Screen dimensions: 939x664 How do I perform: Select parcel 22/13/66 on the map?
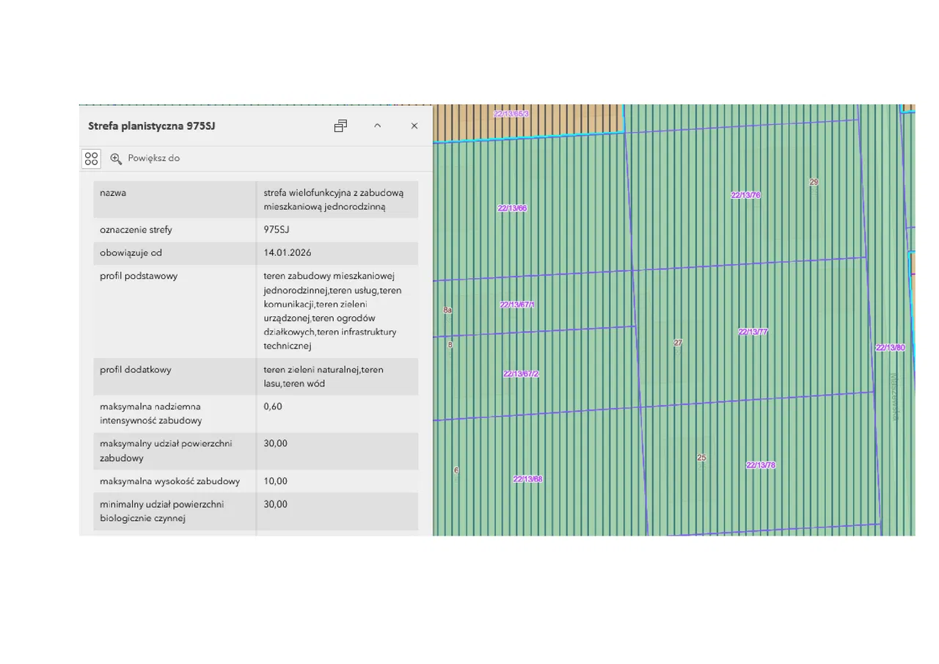[512, 208]
